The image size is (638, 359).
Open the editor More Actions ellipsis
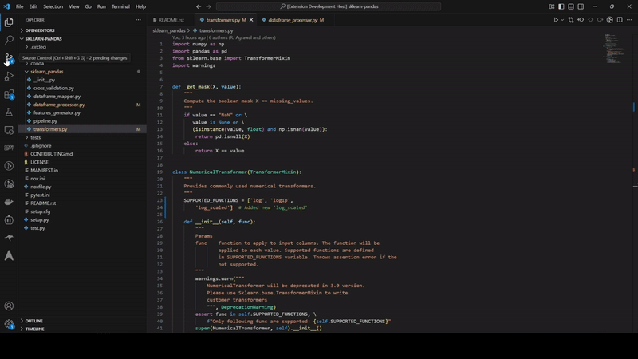click(629, 19)
